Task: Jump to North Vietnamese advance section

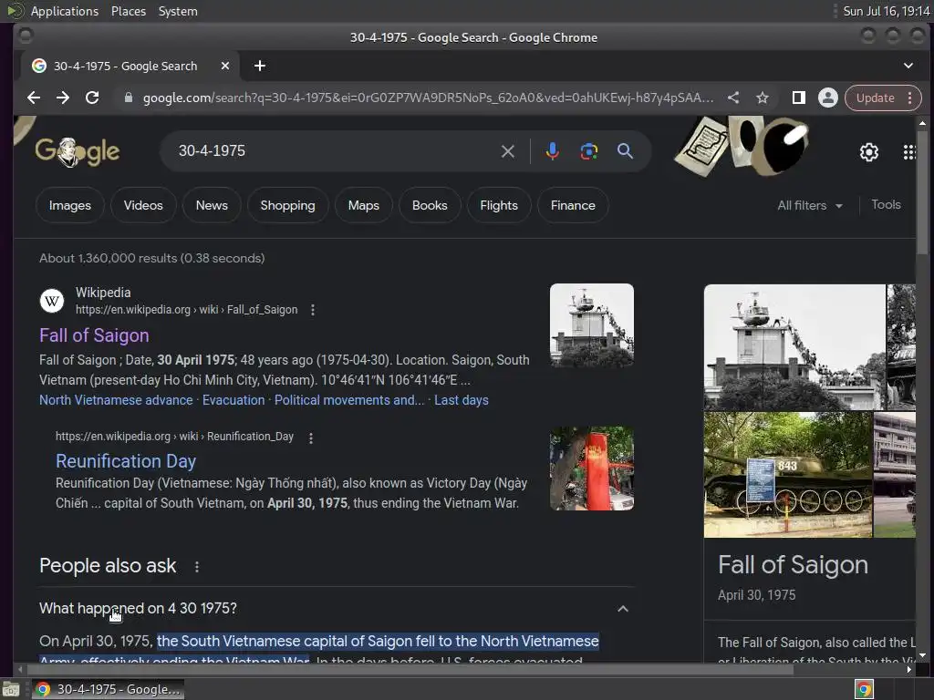Action: point(116,400)
